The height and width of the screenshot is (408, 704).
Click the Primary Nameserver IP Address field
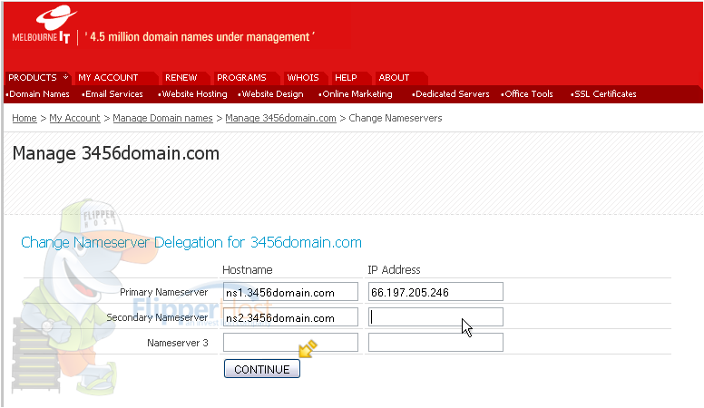click(x=435, y=292)
